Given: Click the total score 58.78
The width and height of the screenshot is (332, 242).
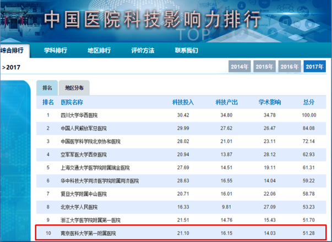Looking at the screenshot, I should pyautogui.click(x=309, y=194).
